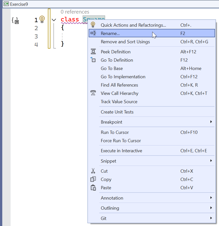Select Copy from context menu
Image resolution: width=219 pixels, height=226 pixels.
pyautogui.click(x=152, y=179)
